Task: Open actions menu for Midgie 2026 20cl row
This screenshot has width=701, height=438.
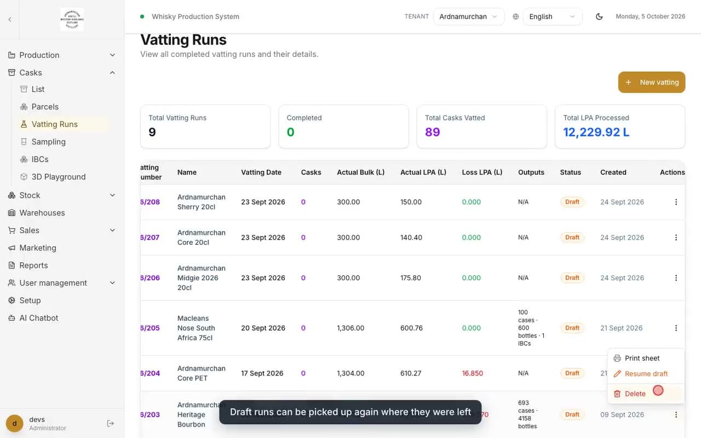Action: pyautogui.click(x=676, y=278)
